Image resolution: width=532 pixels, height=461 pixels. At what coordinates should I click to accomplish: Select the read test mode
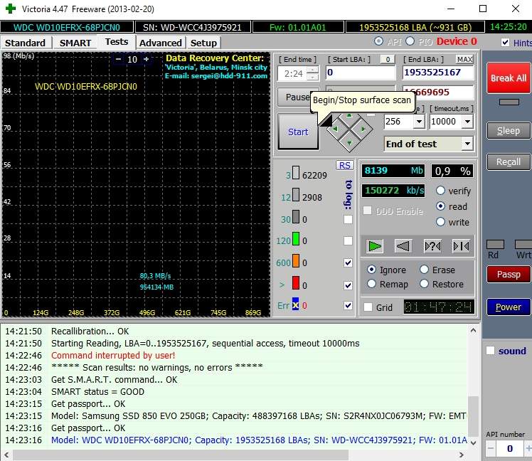point(440,206)
